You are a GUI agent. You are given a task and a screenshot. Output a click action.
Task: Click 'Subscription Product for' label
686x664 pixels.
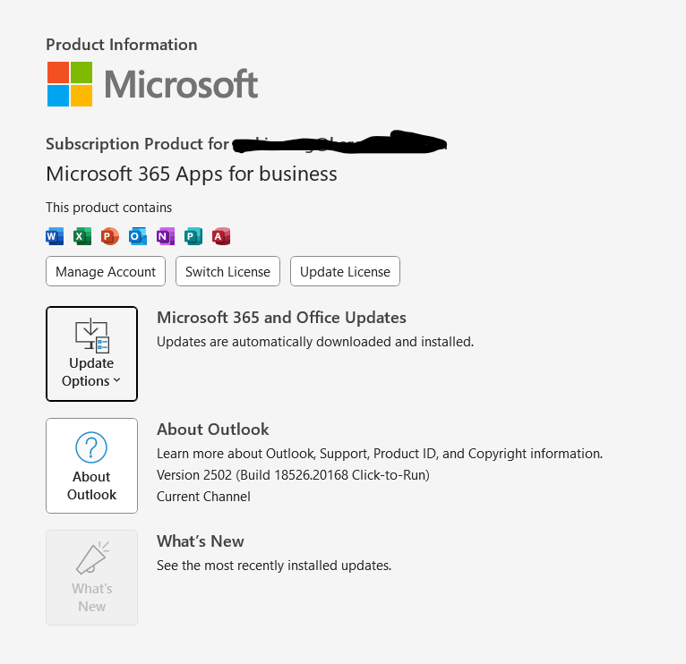click(x=137, y=144)
